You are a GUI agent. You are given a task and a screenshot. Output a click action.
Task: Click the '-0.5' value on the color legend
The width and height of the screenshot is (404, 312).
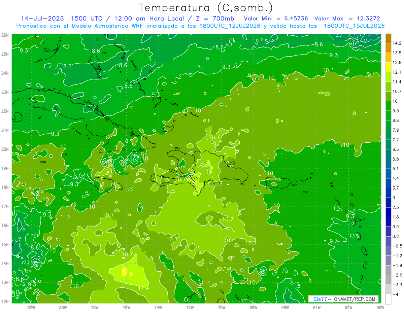(x=397, y=246)
